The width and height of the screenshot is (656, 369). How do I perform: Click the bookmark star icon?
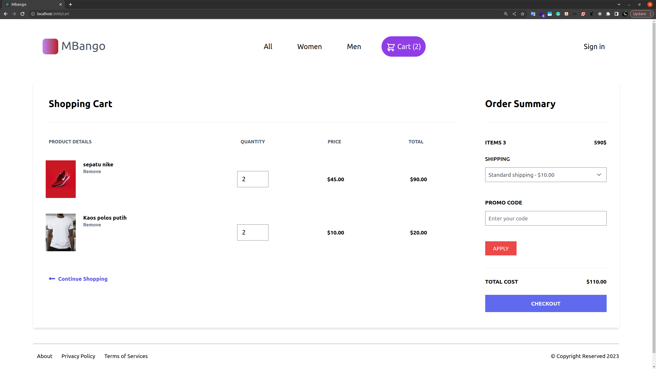click(523, 14)
